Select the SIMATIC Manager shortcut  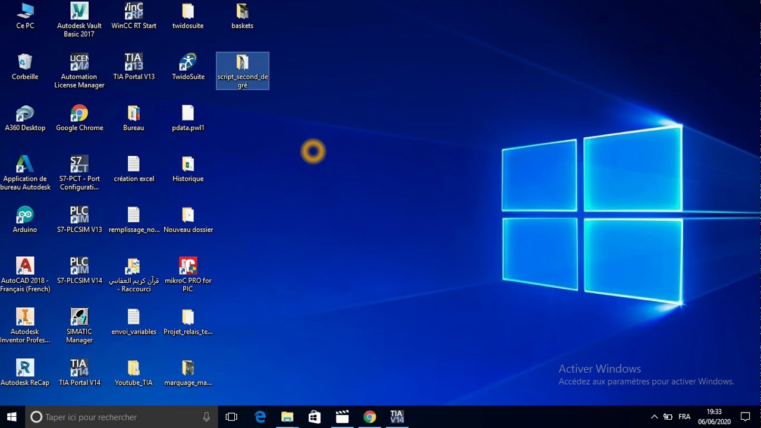click(79, 327)
